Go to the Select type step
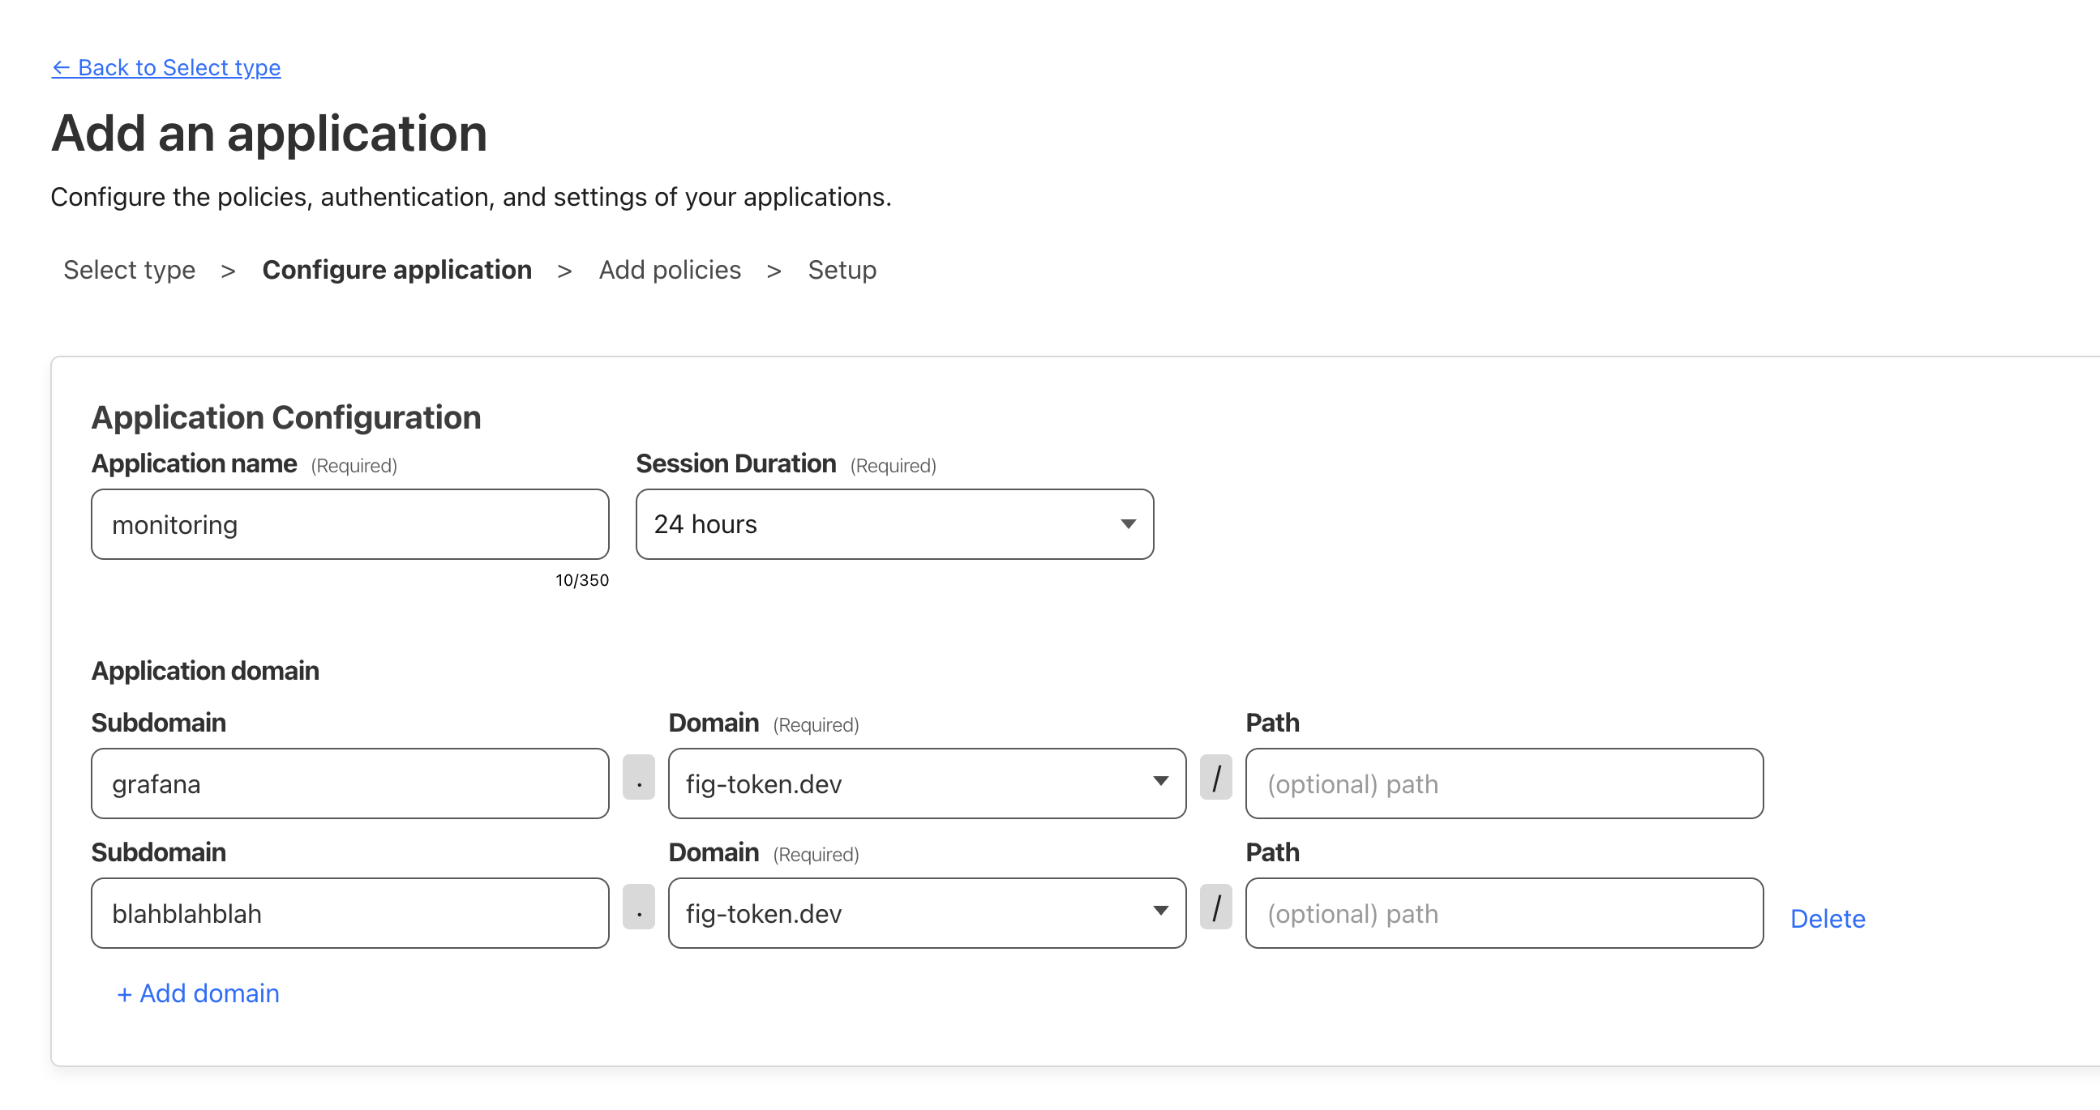Screen dimensions: 2100x1110 130,270
